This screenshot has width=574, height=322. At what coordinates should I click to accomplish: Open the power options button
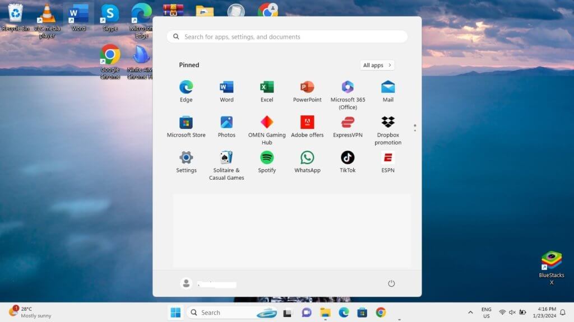[391, 283]
